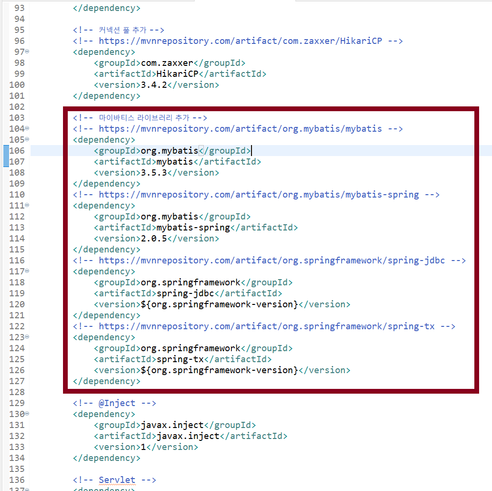Click the spring-jdbc repository URL comment
This screenshot has width=492, height=491.
(269, 261)
